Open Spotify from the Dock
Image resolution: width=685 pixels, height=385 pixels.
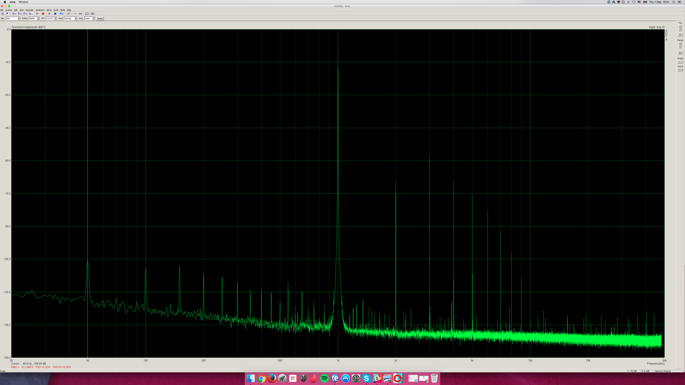(324, 378)
